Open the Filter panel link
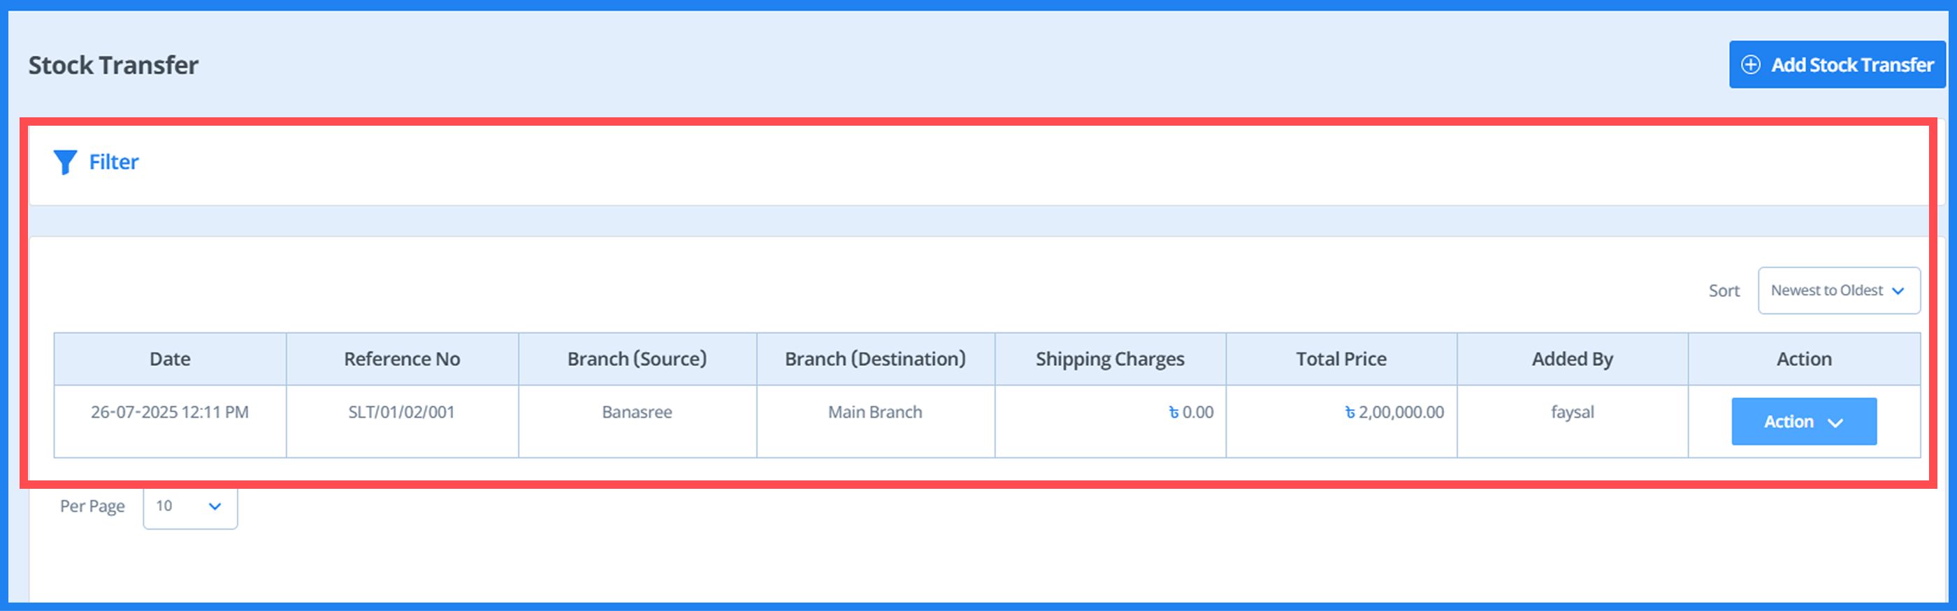 (x=114, y=162)
